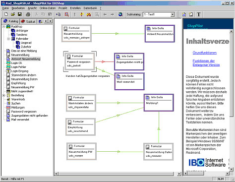Viewport: 235px width, 182px height.
Task: Select Formular Empfehlung diagram node
Action: 81,127
